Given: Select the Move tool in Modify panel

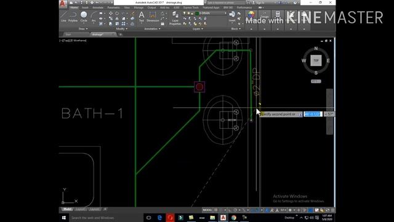Looking at the screenshot, I should (111, 14).
